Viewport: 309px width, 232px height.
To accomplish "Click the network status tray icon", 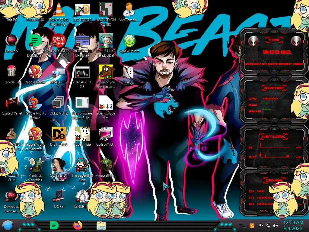I will pyautogui.click(x=268, y=225).
